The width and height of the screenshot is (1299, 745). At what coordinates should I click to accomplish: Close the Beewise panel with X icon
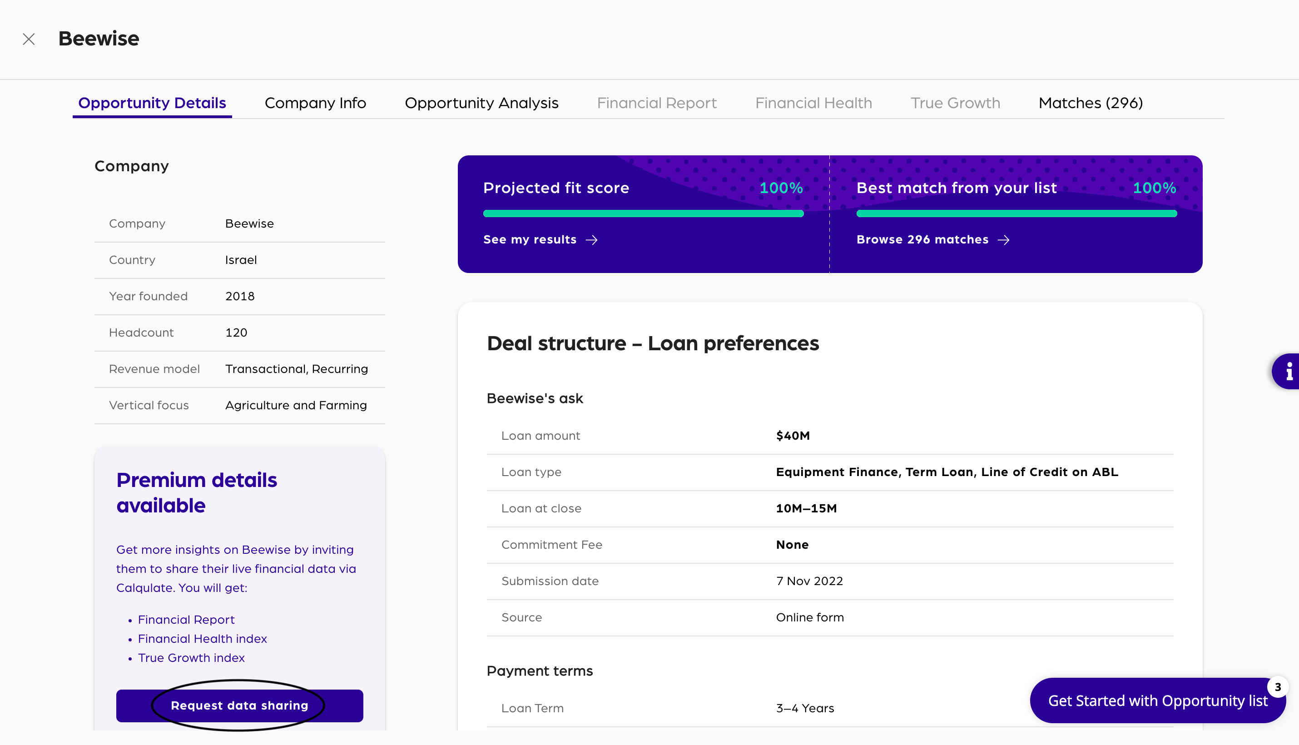pyautogui.click(x=29, y=39)
